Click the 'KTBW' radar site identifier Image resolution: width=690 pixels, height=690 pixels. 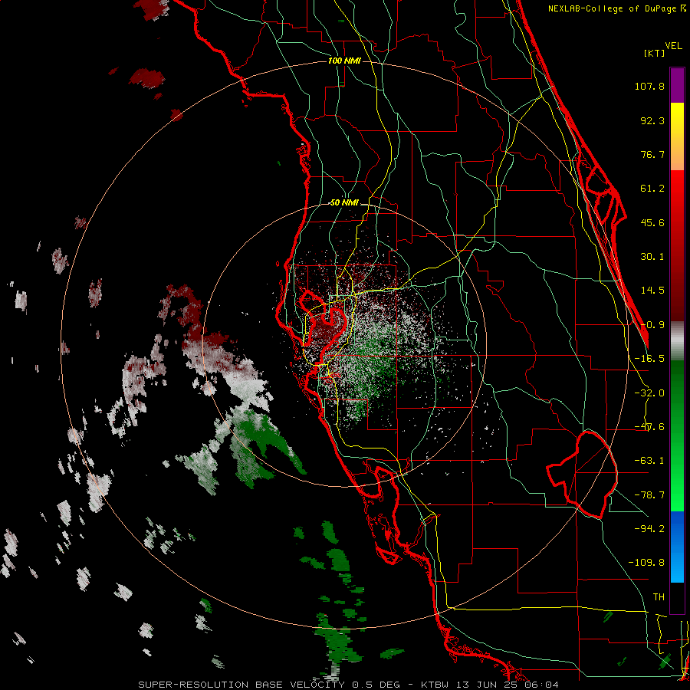(x=436, y=685)
